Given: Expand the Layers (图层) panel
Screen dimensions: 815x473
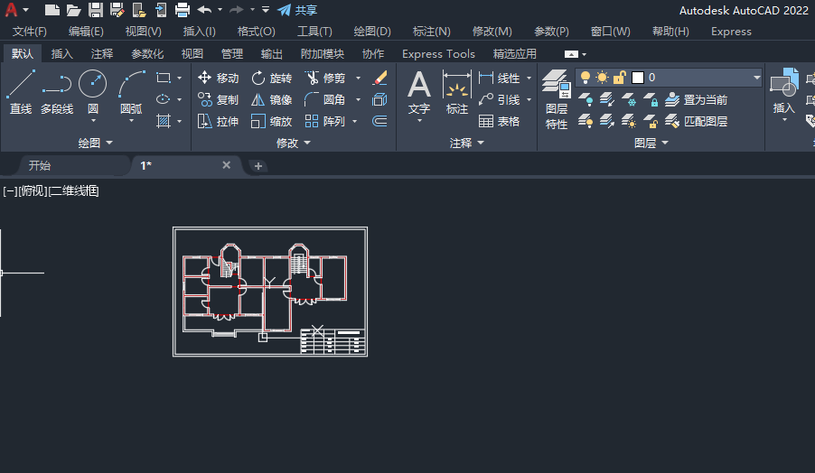Looking at the screenshot, I should tap(651, 143).
